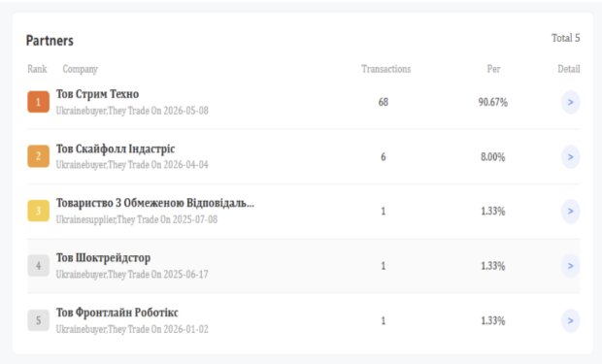Select the 90.67% percentage value
The height and width of the screenshot is (364, 602).
493,102
